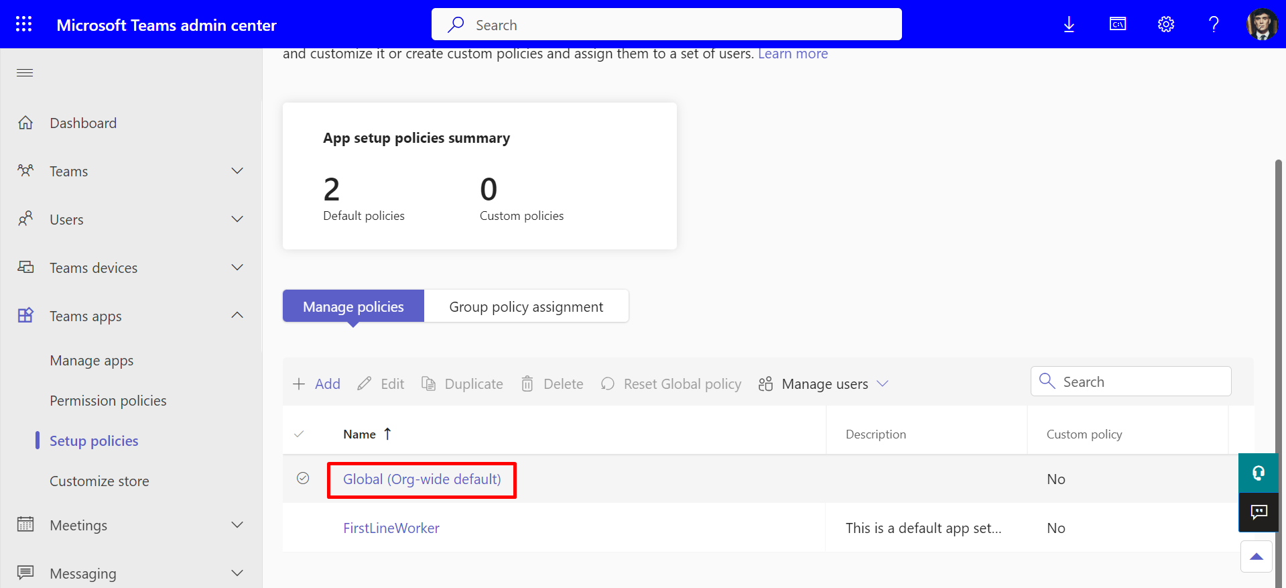
Task: Collapse the Teams apps chevron
Action: [x=237, y=315]
